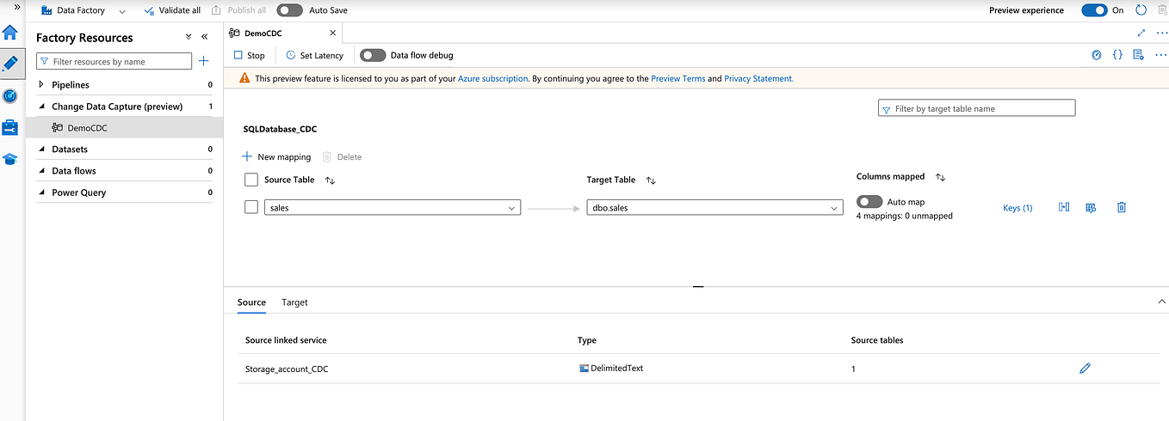Image resolution: width=1169 pixels, height=421 pixels.
Task: Open the Learning center graduation cap icon
Action: [x=10, y=159]
